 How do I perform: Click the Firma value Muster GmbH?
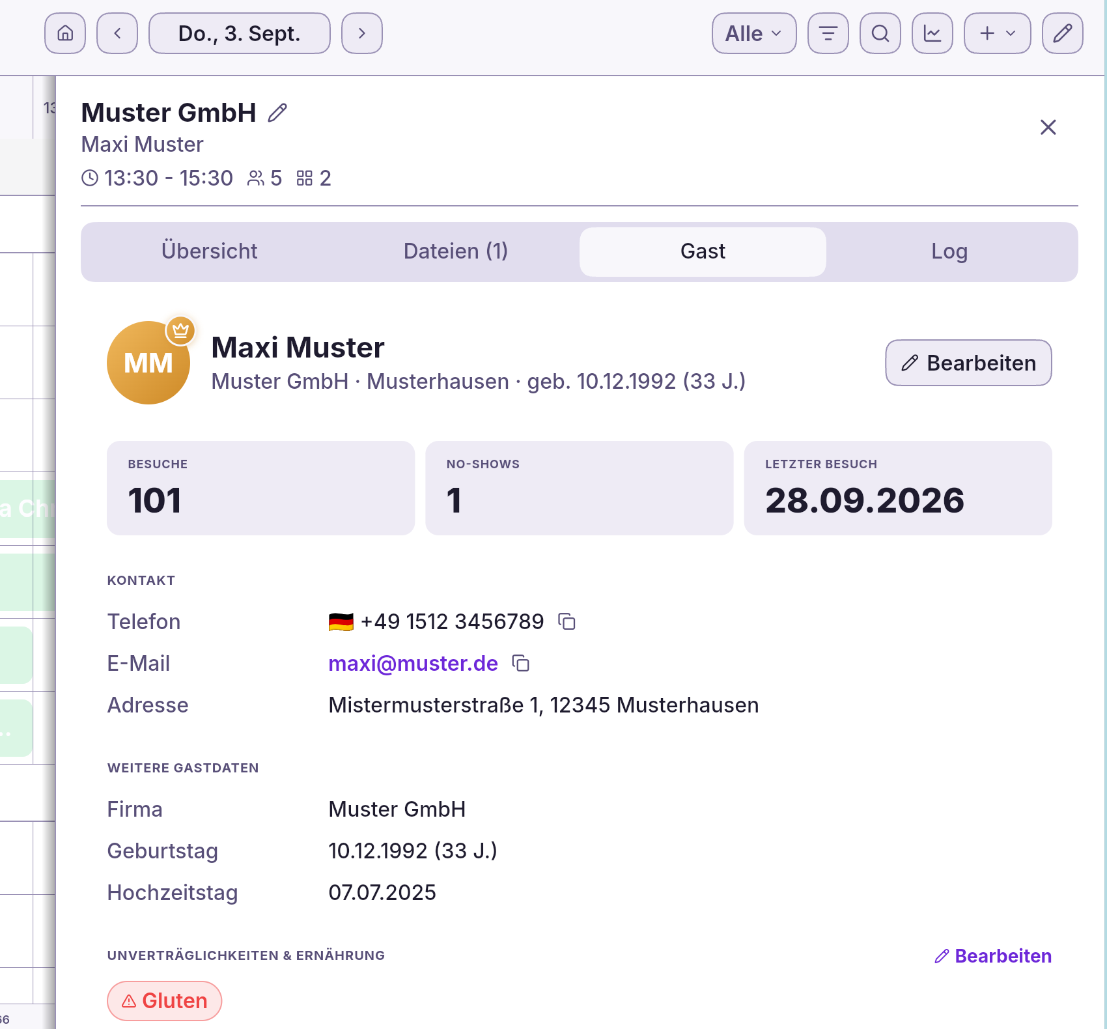pyautogui.click(x=397, y=810)
